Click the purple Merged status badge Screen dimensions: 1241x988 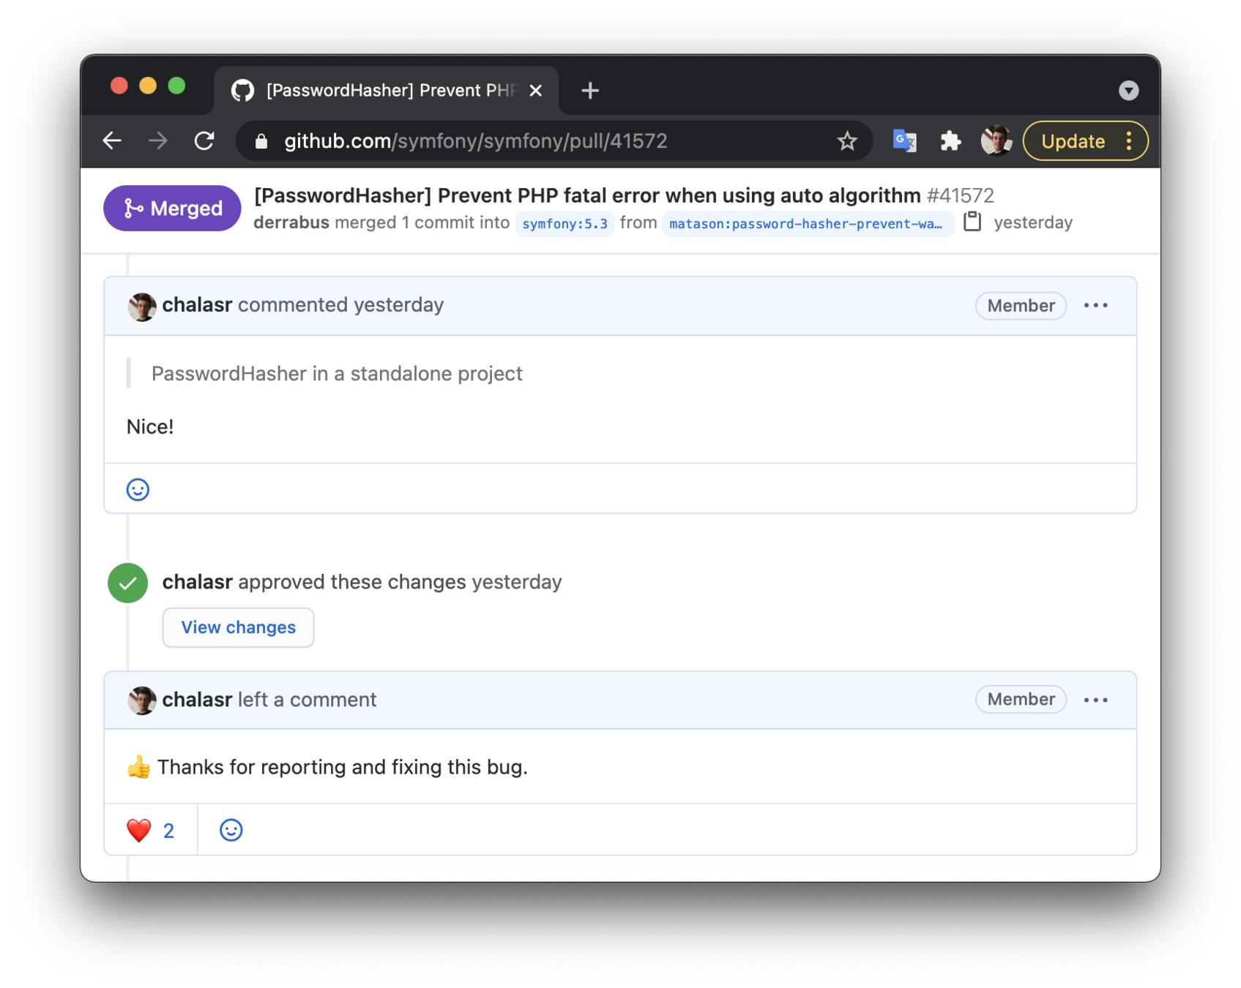[x=172, y=209]
